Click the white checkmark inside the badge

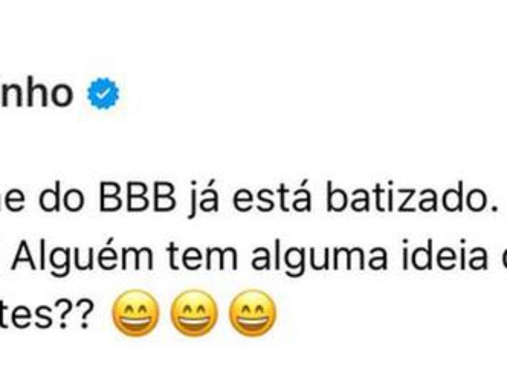point(103,95)
